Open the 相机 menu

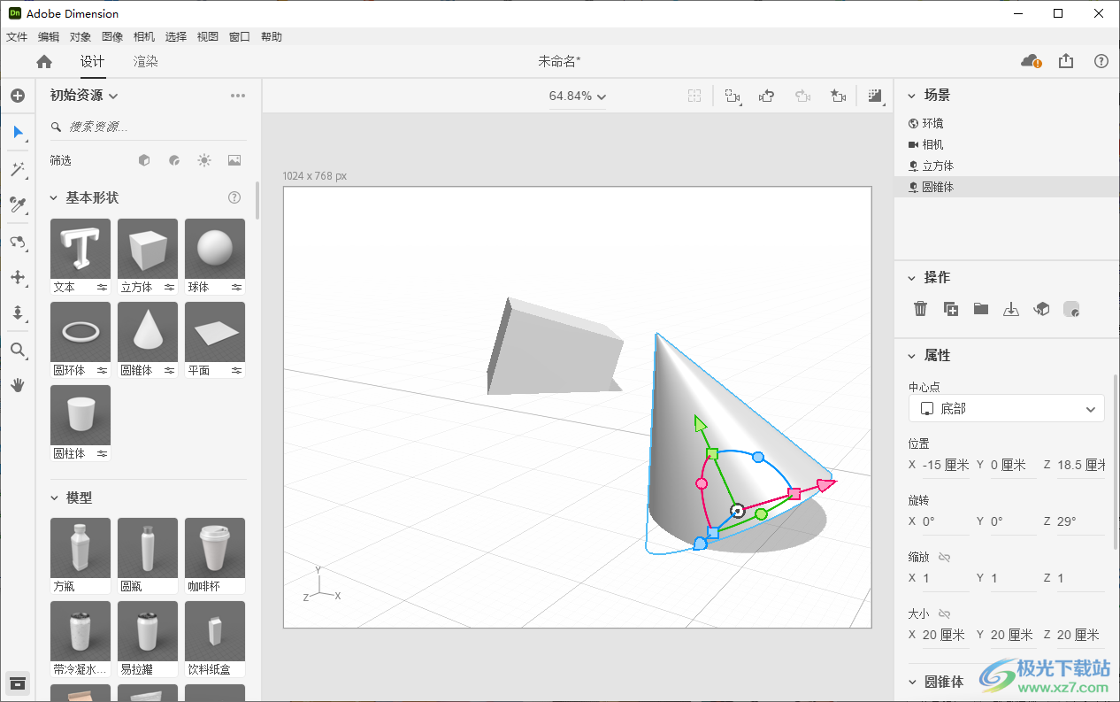point(144,36)
